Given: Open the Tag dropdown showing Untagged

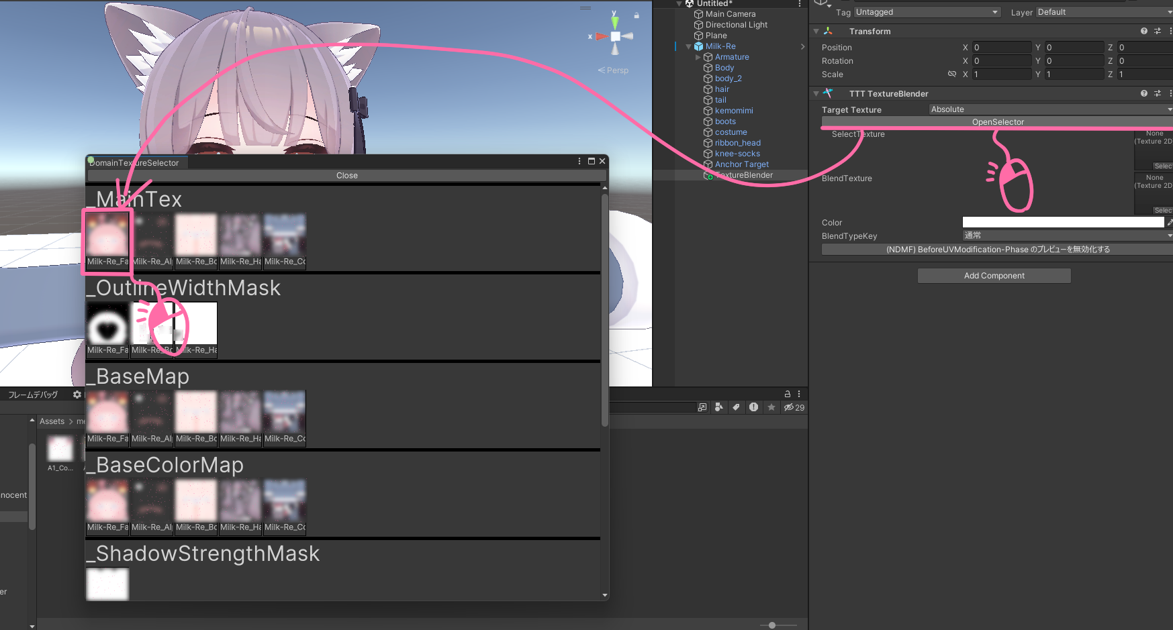Looking at the screenshot, I should click(927, 11).
